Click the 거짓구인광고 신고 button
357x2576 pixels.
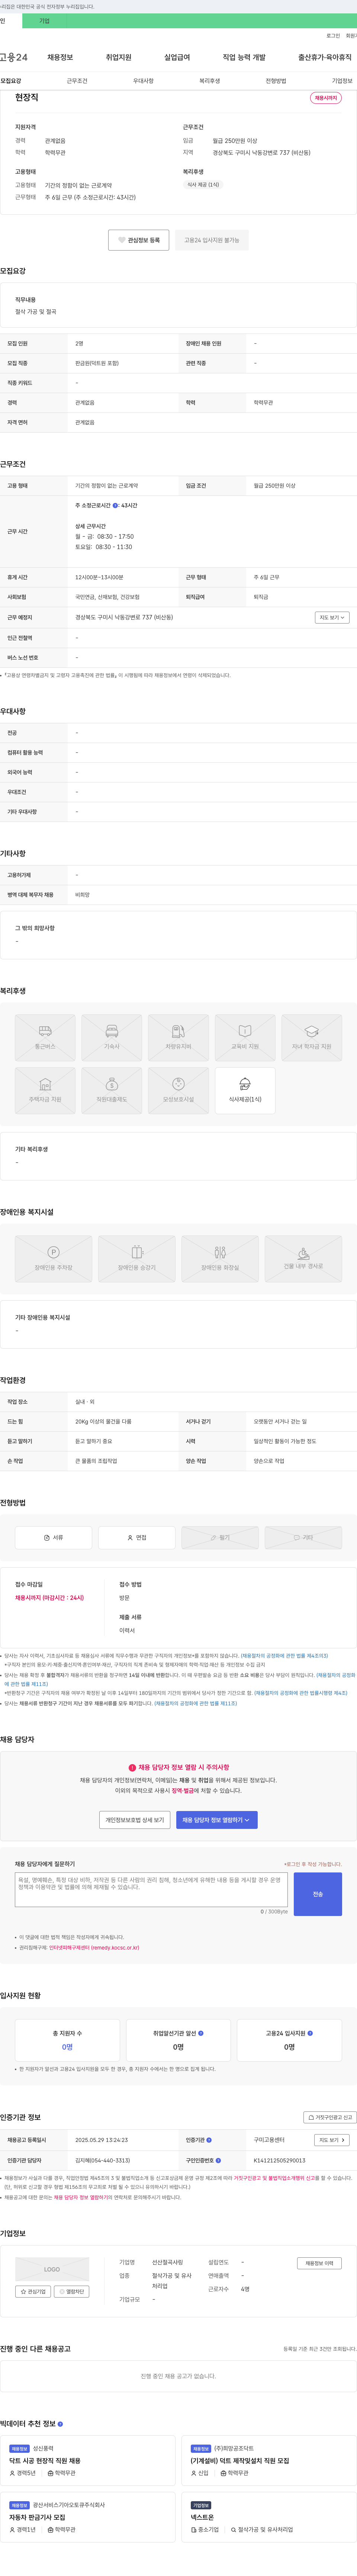329,2117
